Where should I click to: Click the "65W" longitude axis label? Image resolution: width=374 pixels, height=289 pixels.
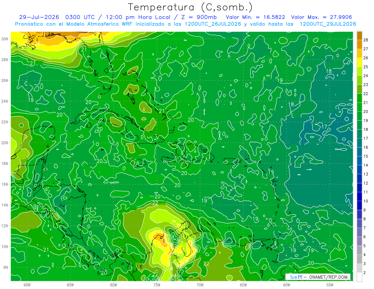[x=243, y=285]
